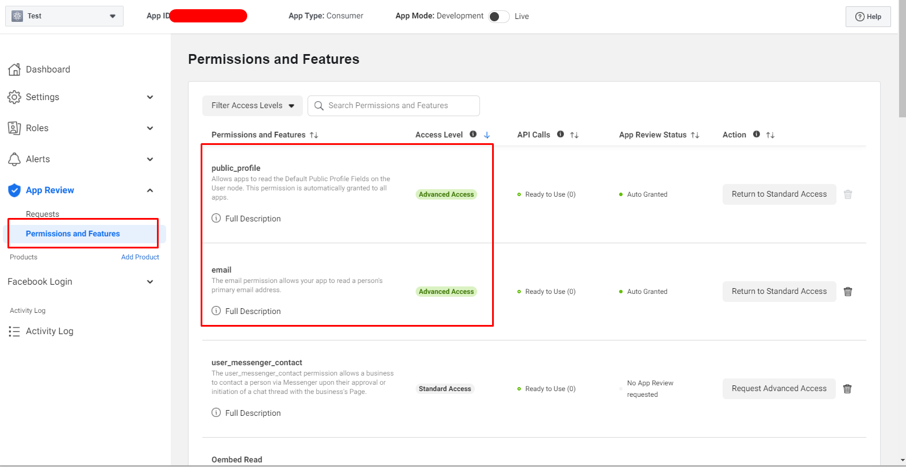Click the Search Permissions and Features field

coord(394,106)
